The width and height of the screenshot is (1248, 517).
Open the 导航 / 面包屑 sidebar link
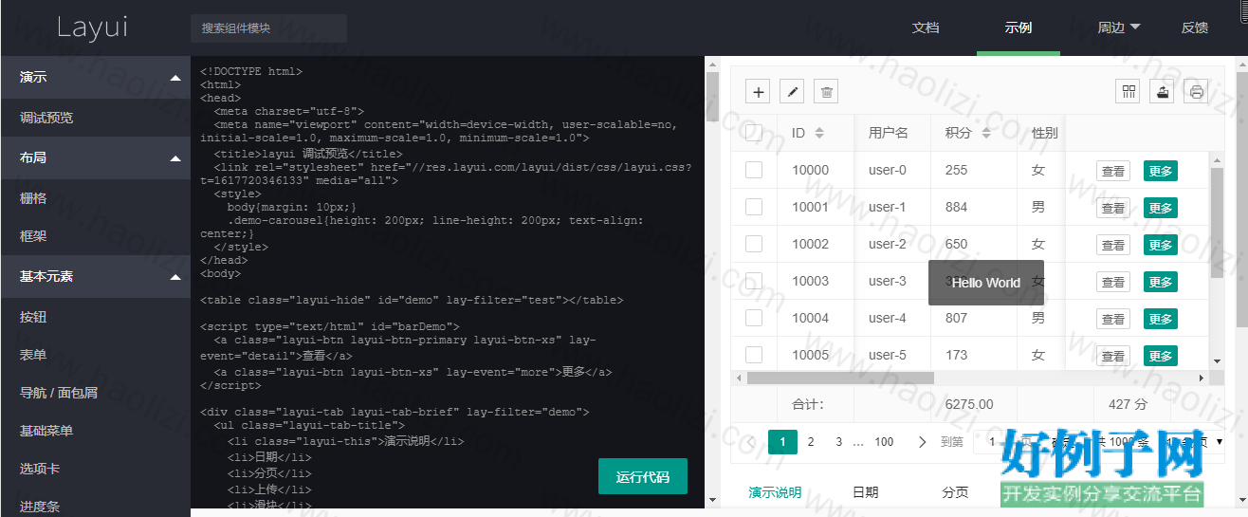tap(95, 393)
